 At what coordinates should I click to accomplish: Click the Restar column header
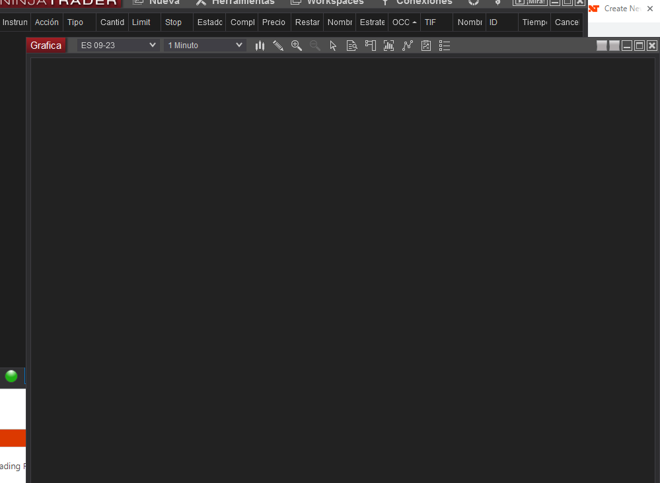coord(307,22)
